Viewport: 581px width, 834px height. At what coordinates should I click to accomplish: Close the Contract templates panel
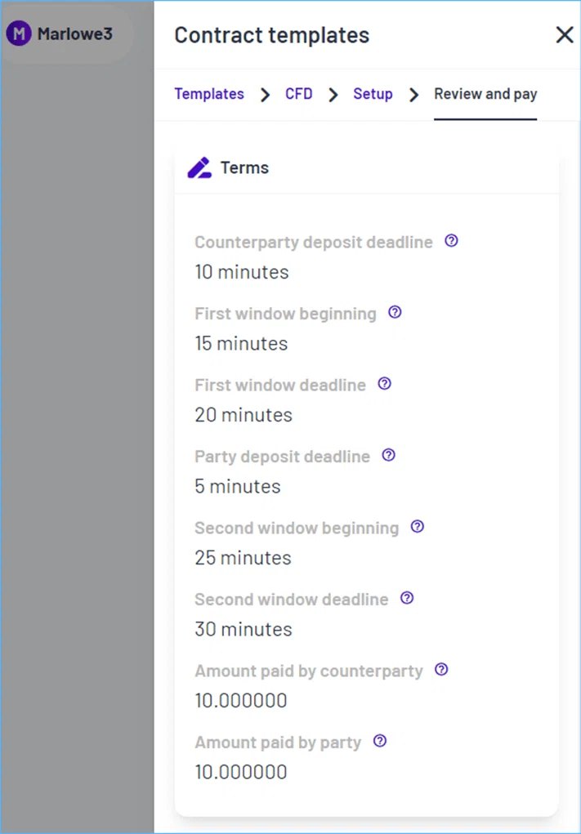pos(564,35)
